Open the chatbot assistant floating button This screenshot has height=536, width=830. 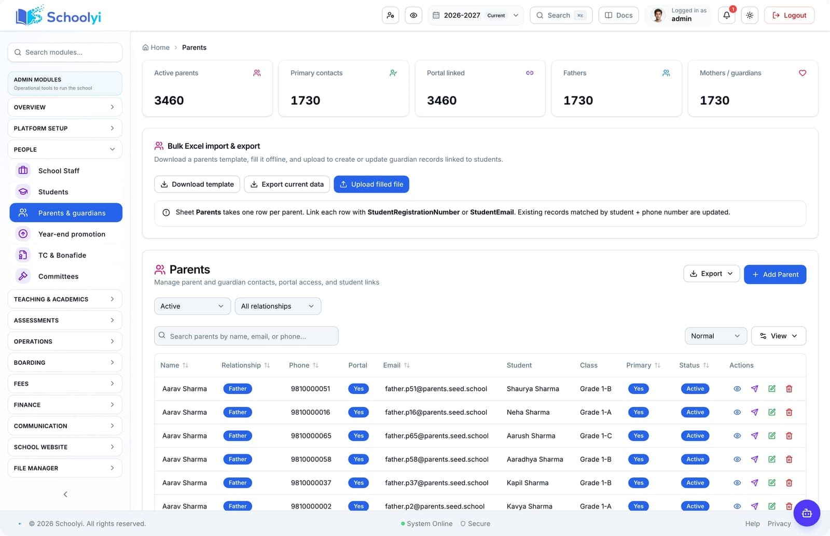coord(807,513)
